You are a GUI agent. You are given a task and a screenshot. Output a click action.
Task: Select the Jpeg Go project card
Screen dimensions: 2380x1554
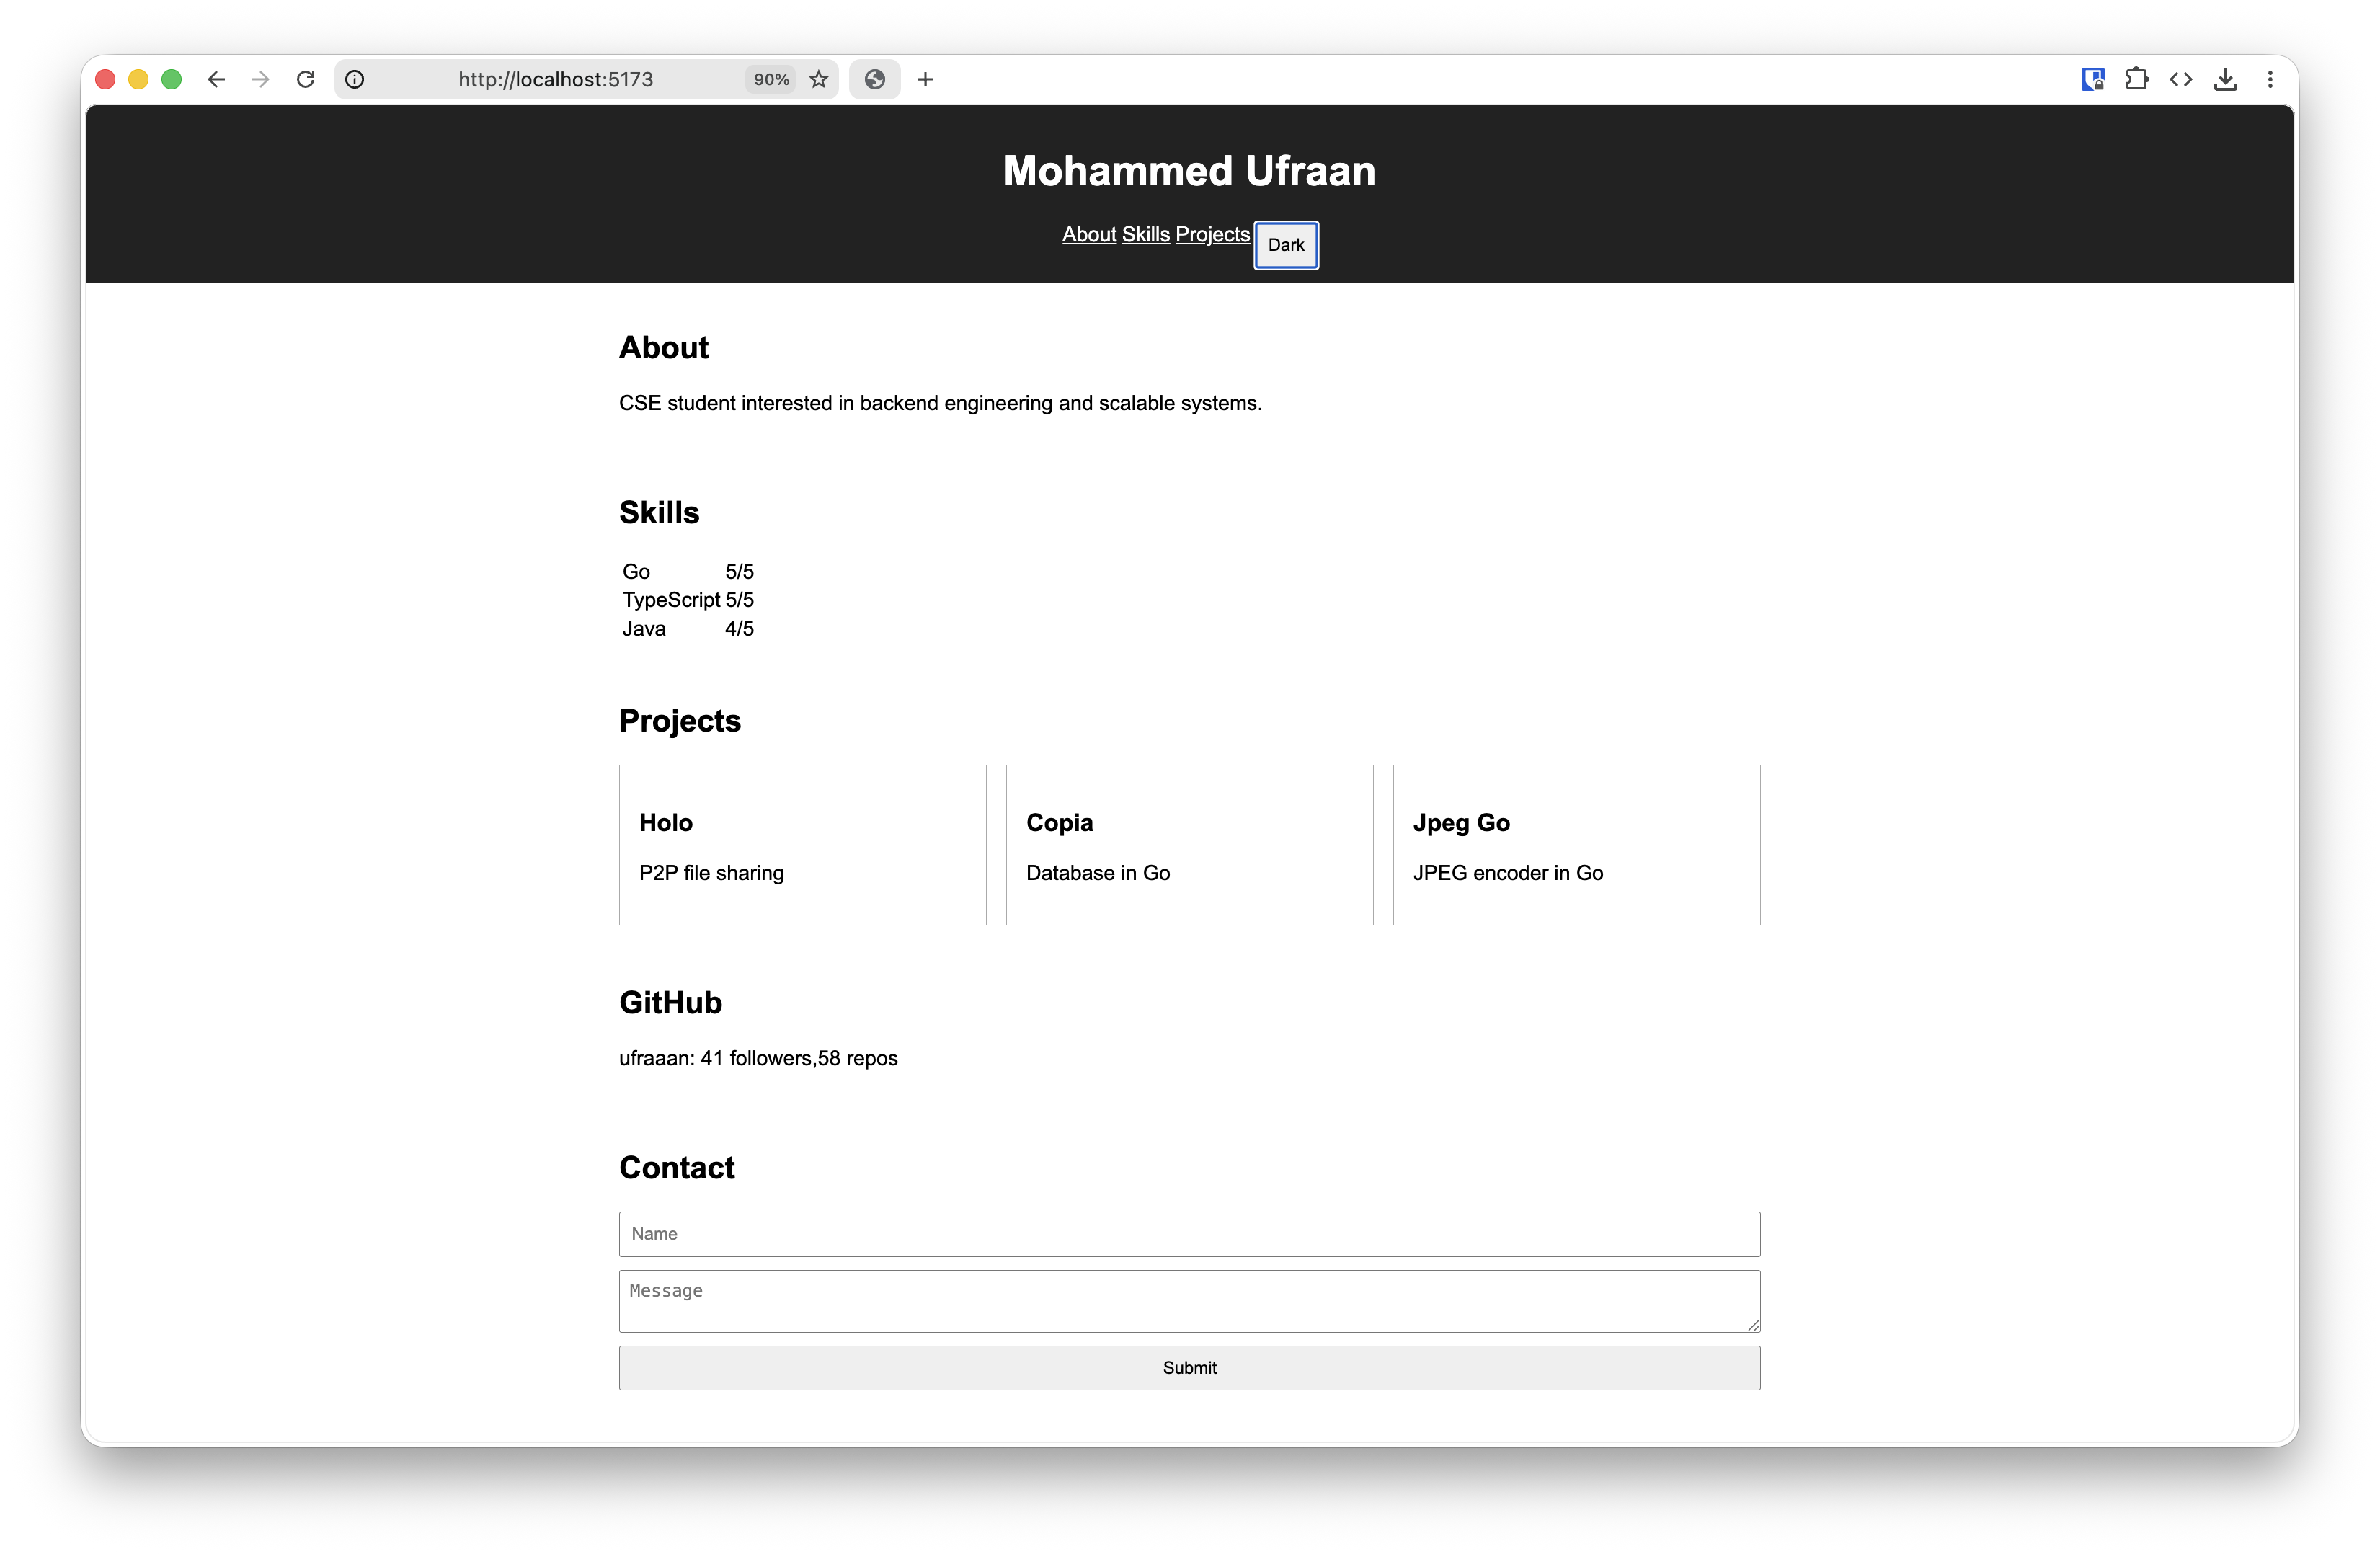click(1576, 845)
